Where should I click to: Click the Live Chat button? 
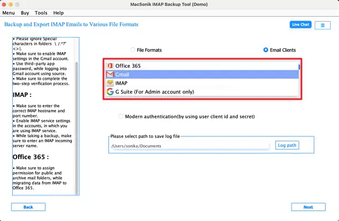coord(300,24)
